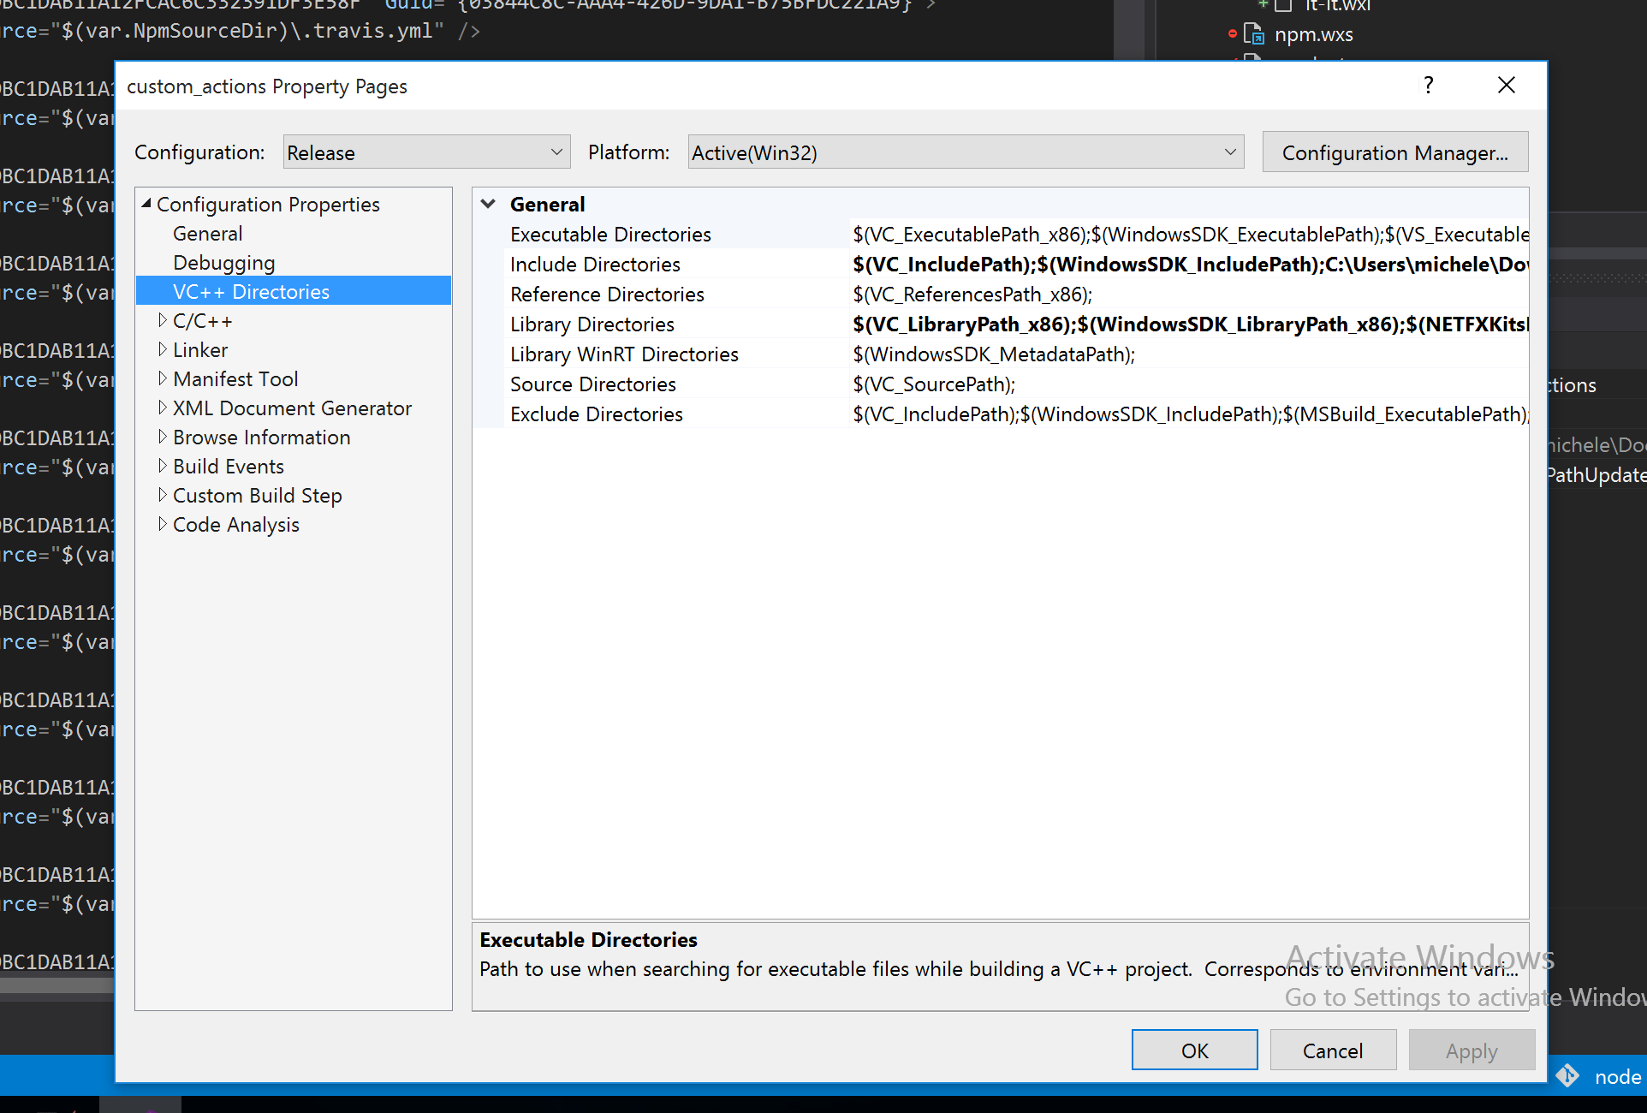1647x1113 pixels.
Task: Click the git branch icon in the status bar
Action: pyautogui.click(x=1567, y=1075)
